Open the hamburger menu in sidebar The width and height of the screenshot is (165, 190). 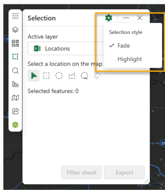pyautogui.click(x=15, y=16)
